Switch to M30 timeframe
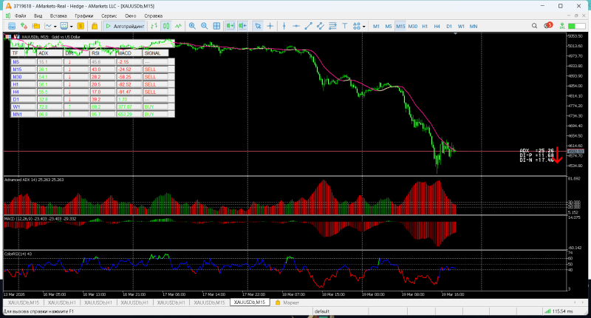The height and width of the screenshot is (318, 591). [x=413, y=26]
